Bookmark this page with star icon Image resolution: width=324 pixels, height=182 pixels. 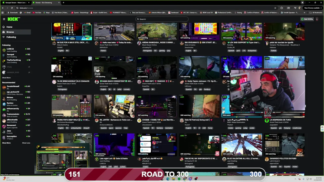(275, 8)
